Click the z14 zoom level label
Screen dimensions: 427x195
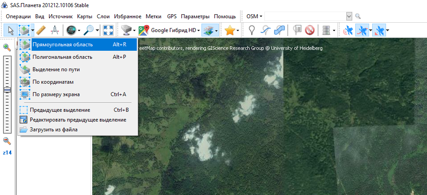point(7,153)
